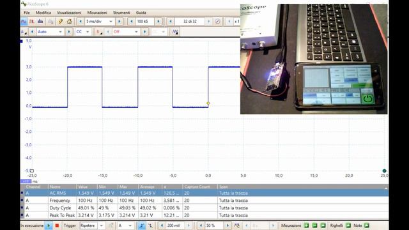
Task: Start capture with green play button
Action: [x=49, y=226]
